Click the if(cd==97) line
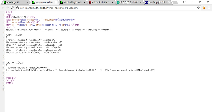 [34, 45]
